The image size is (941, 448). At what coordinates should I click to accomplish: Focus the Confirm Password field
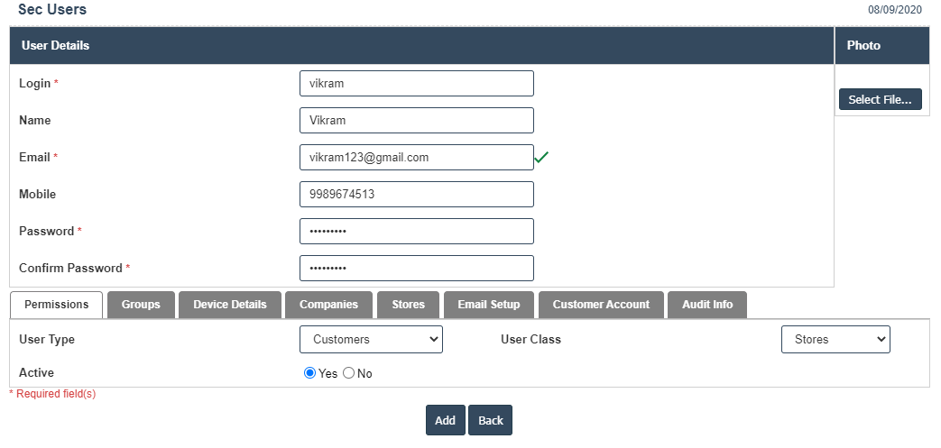pyautogui.click(x=416, y=268)
